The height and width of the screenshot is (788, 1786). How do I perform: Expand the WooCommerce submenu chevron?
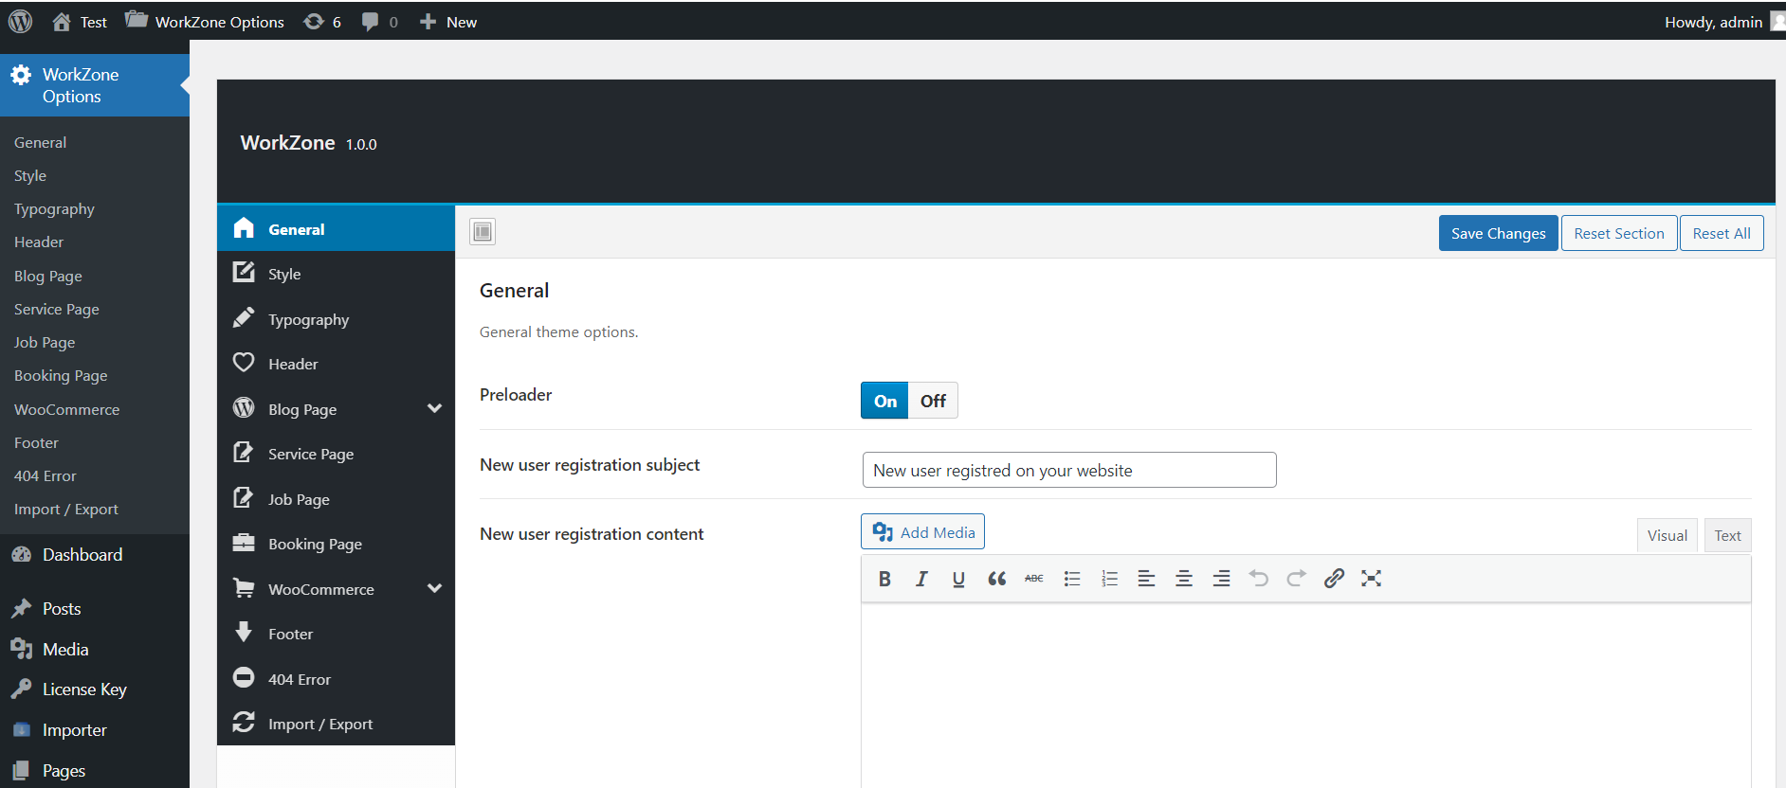434,589
